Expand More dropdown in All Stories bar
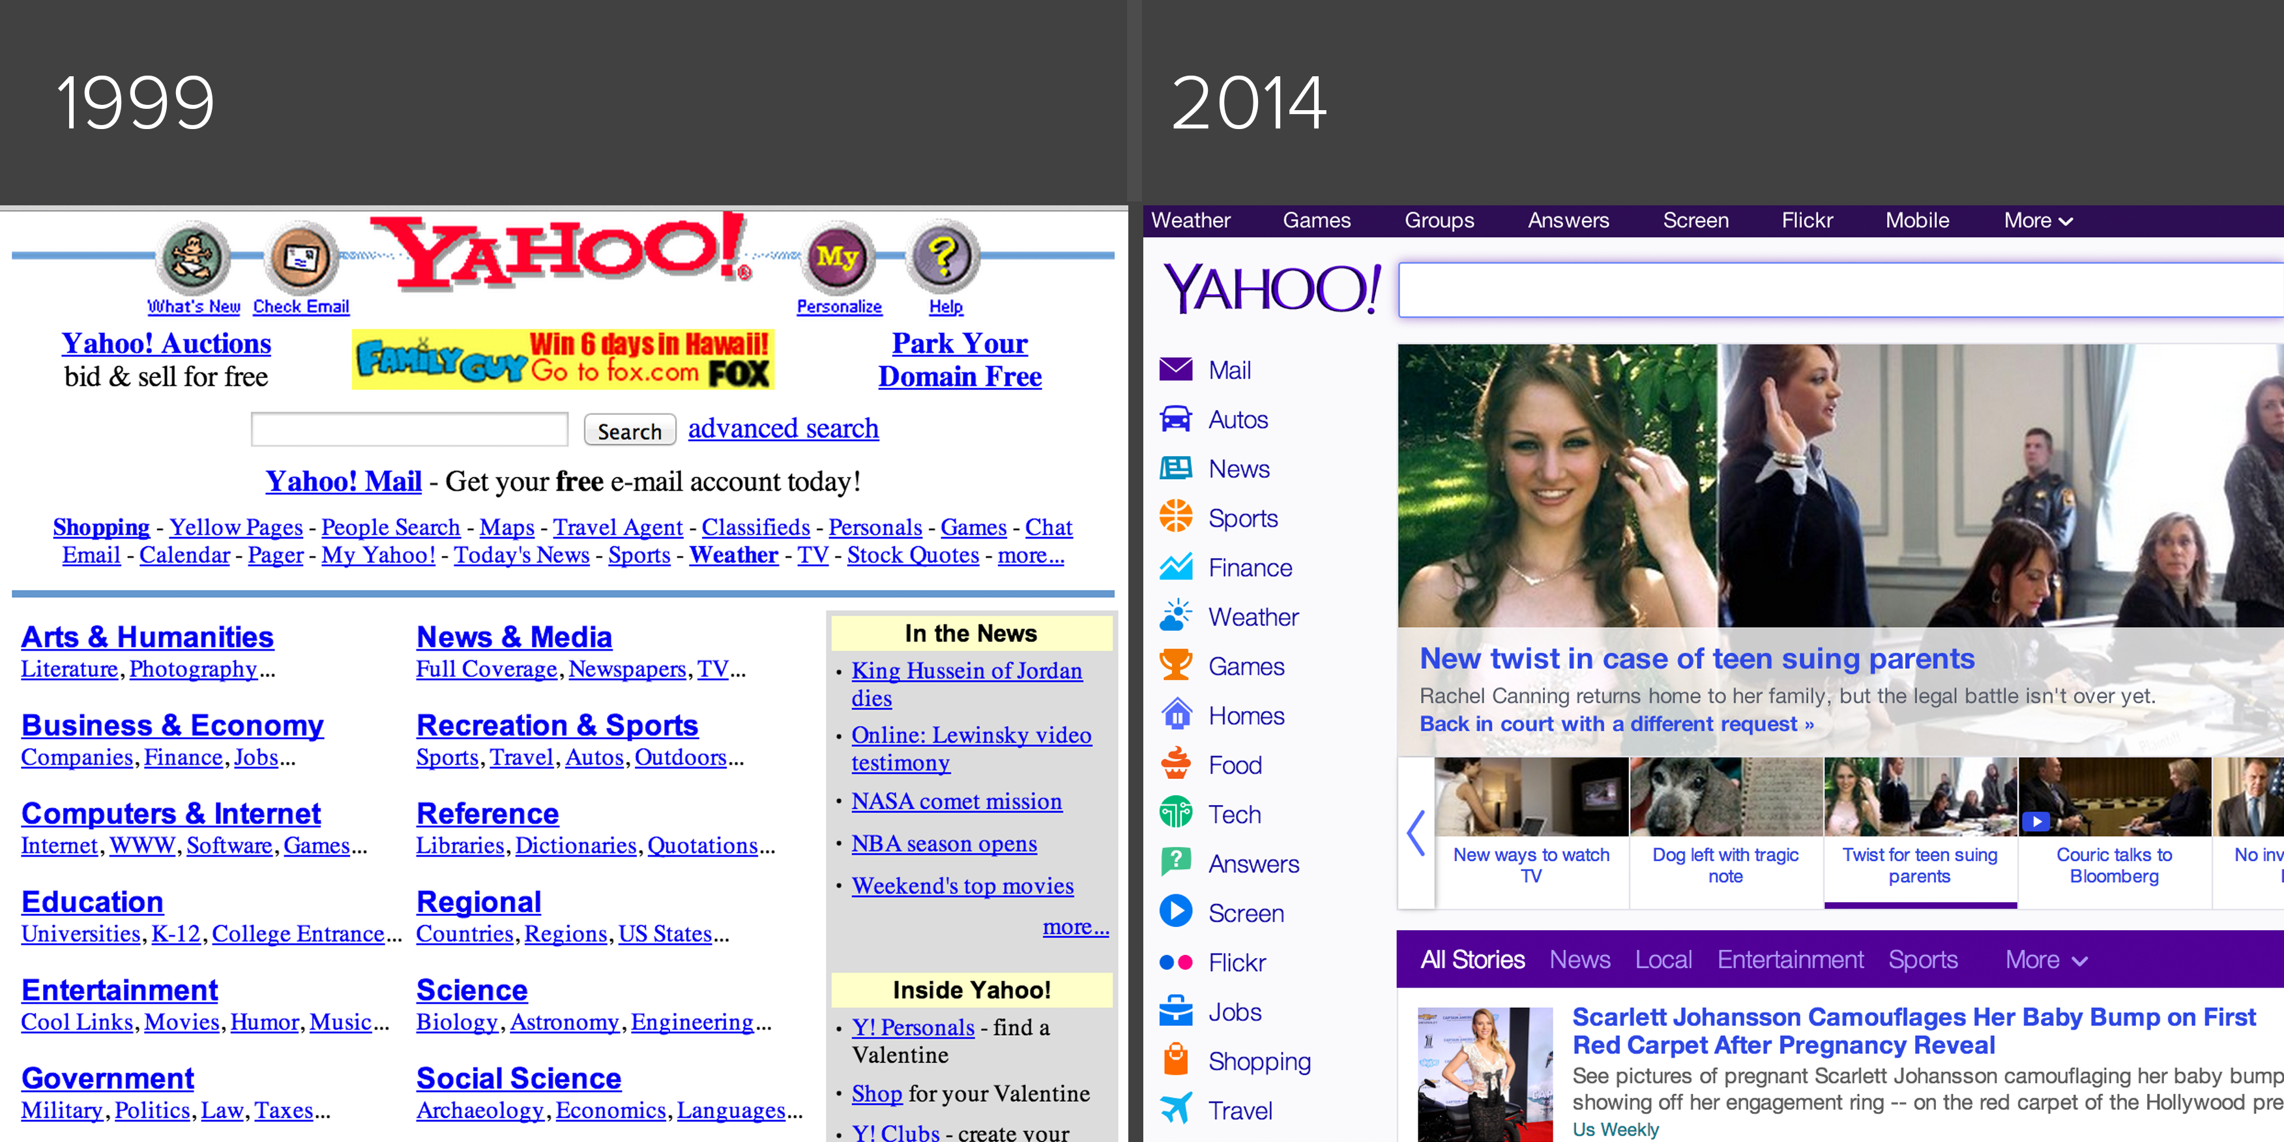 (x=2046, y=959)
